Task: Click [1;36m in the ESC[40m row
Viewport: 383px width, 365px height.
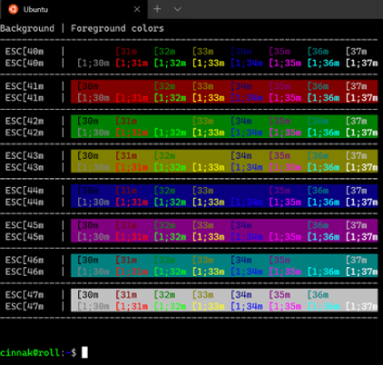Action: click(323, 64)
